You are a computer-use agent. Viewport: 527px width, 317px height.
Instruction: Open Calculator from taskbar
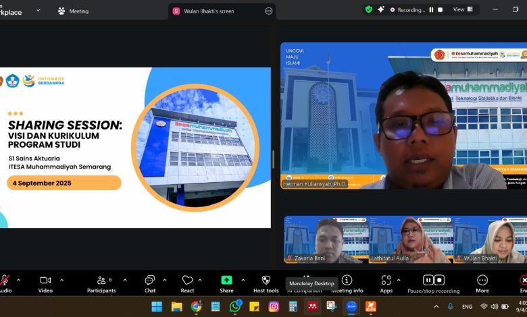293,306
